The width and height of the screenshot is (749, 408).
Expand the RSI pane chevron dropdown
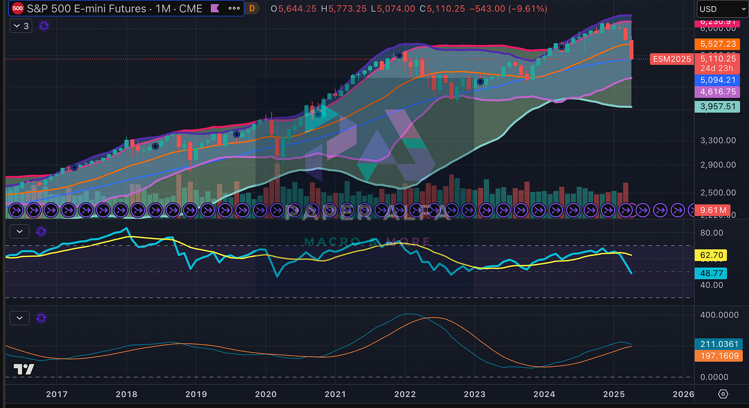coord(20,232)
